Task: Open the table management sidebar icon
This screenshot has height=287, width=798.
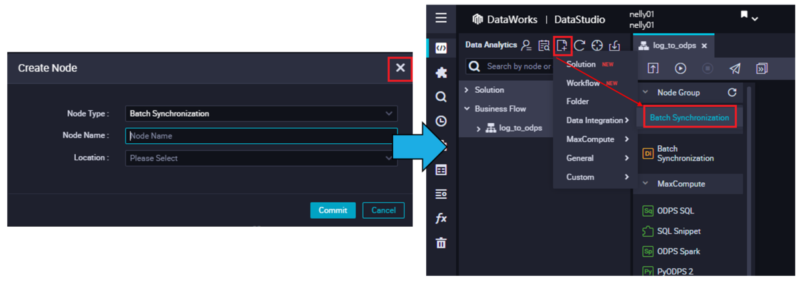Action: point(441,170)
